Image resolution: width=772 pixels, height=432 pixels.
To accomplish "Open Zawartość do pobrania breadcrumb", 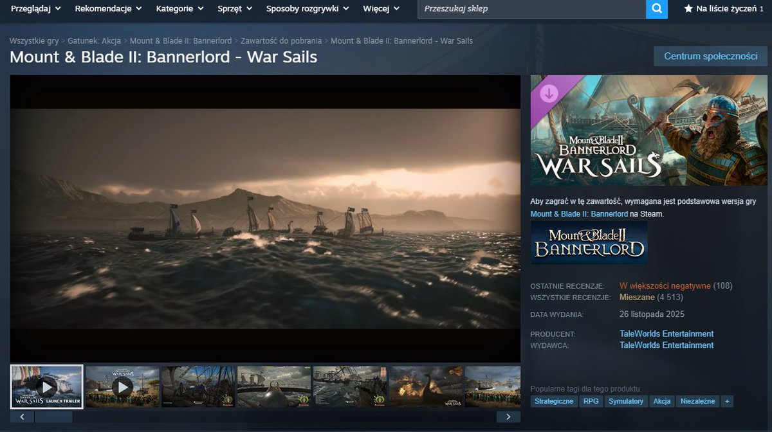I will click(x=281, y=40).
